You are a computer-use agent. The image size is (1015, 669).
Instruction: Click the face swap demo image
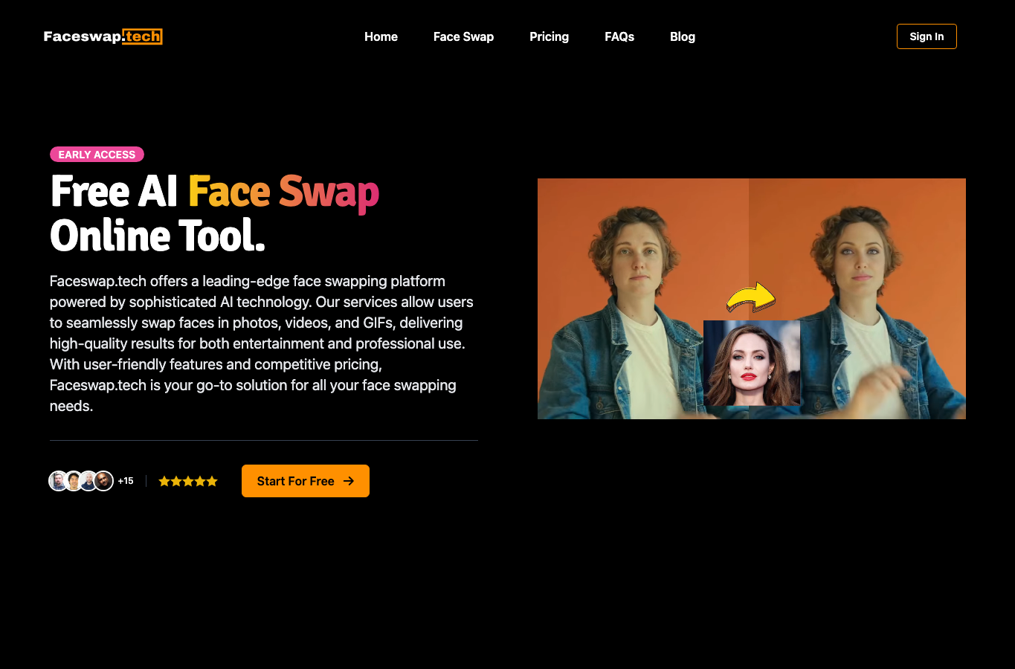pyautogui.click(x=752, y=299)
